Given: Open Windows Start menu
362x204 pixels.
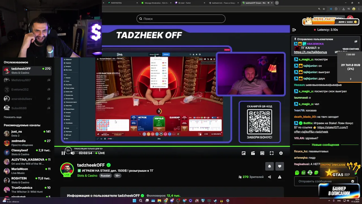Looking at the screenshot, I should (x=134, y=201).
